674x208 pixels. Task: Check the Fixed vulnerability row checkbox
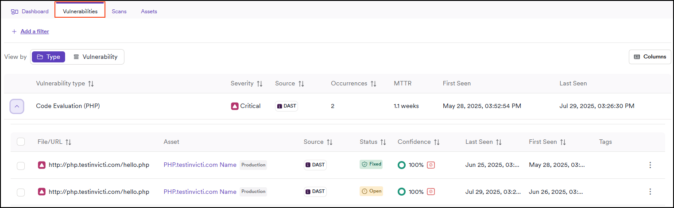tap(21, 166)
